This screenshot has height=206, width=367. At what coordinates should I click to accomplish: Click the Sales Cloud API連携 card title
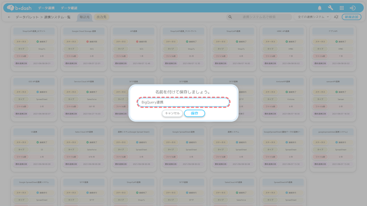[x=84, y=132]
